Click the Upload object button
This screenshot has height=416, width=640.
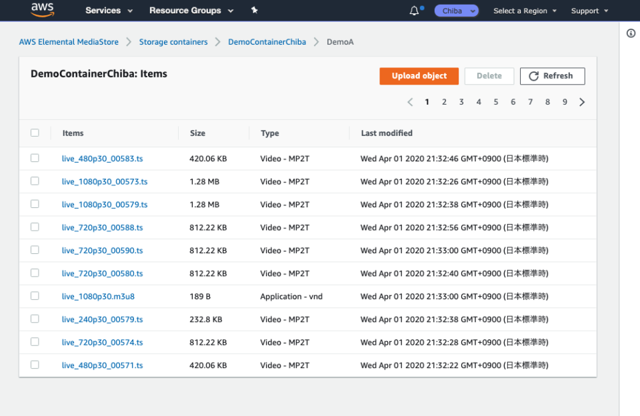tap(419, 76)
